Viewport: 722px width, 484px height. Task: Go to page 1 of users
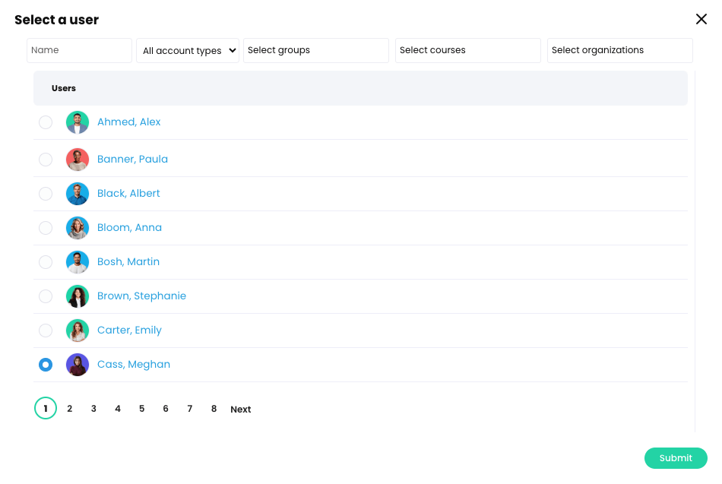tap(46, 408)
